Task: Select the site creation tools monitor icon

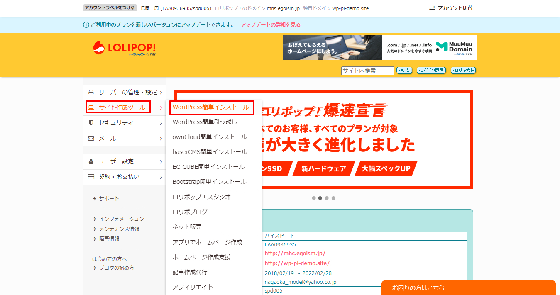Action: 92,107
